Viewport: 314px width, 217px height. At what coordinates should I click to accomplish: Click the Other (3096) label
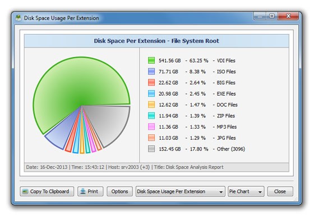tap(231, 149)
